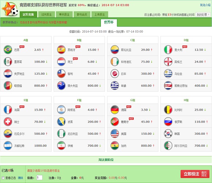Expand the 淘汰赛阶段 section bar
212x183 pixels.
coord(106,160)
